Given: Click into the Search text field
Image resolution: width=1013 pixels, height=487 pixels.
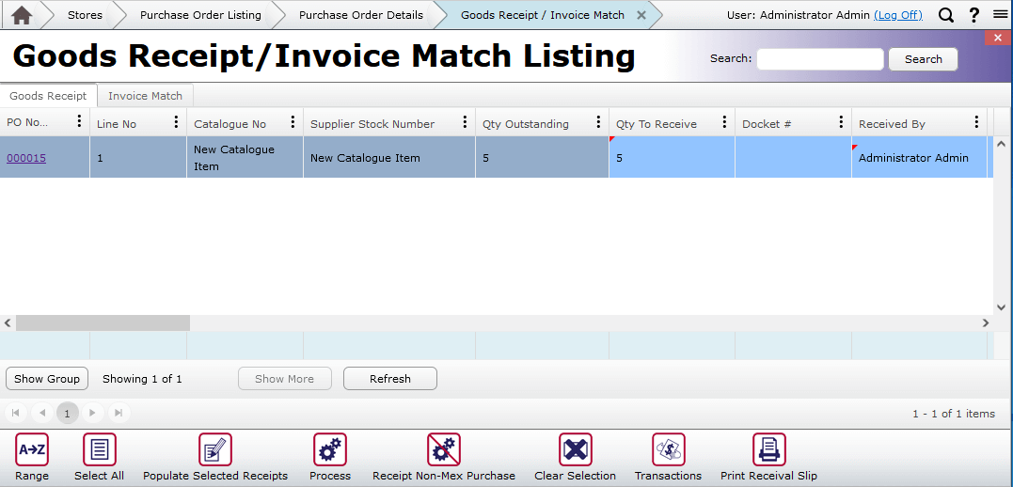Looking at the screenshot, I should click(820, 59).
